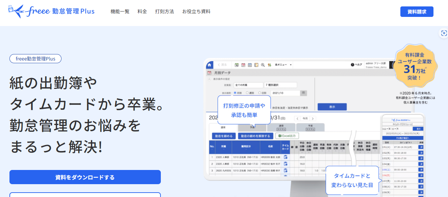Viewport: 448px width, 197px height.
Task: Select the 月別 radio button
Action: tap(235, 93)
